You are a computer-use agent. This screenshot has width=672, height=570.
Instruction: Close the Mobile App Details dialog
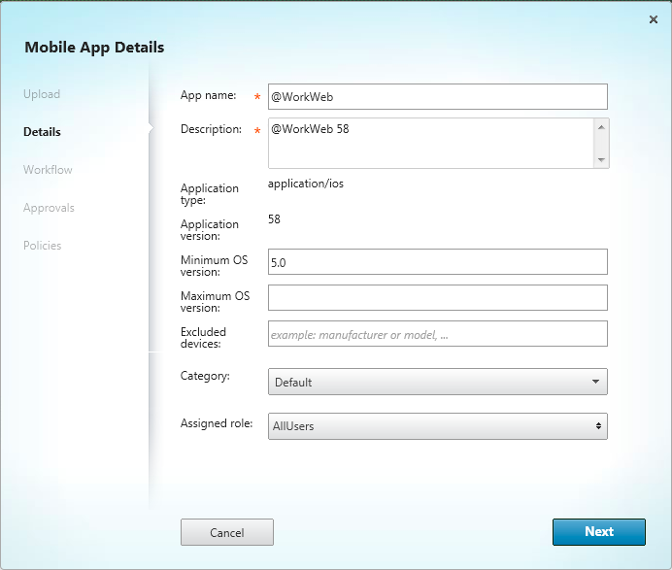653,19
